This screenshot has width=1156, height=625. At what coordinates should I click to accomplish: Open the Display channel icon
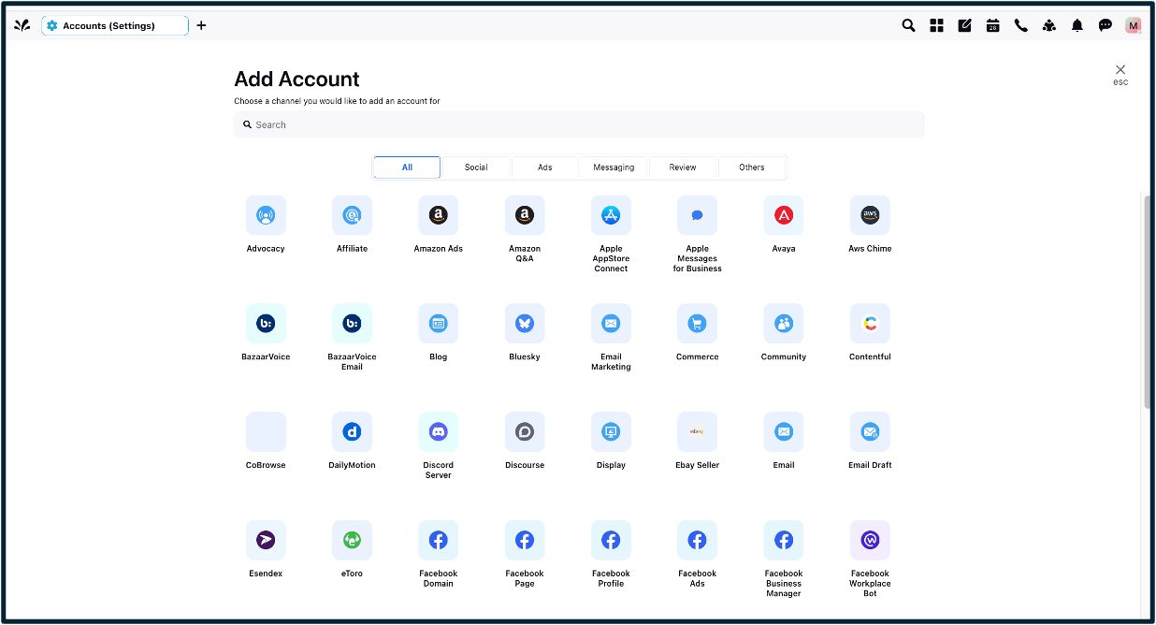click(611, 432)
